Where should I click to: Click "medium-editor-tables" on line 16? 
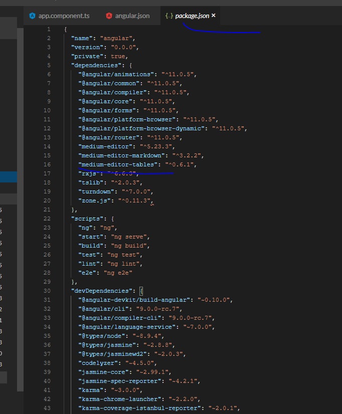118,164
